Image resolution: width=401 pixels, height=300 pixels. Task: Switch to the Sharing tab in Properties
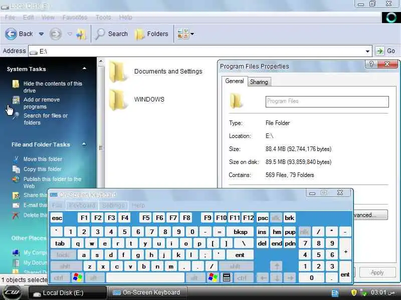tap(259, 82)
